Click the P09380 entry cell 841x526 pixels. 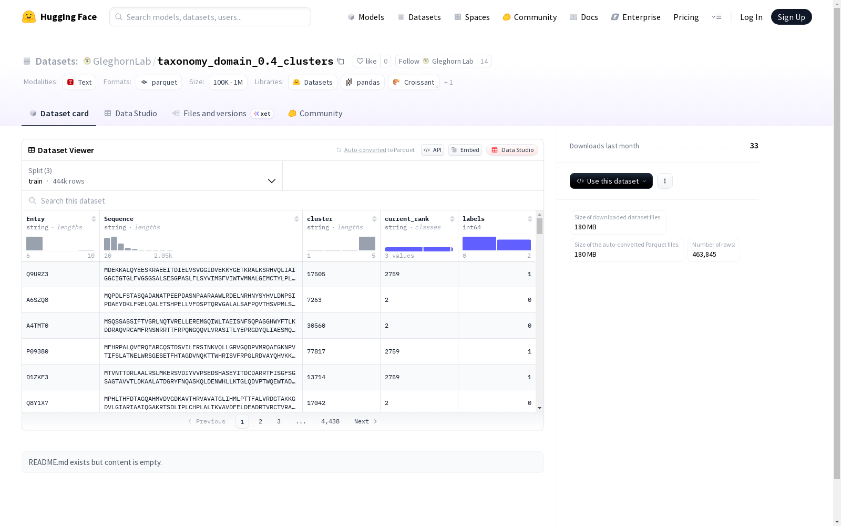pyautogui.click(x=61, y=351)
